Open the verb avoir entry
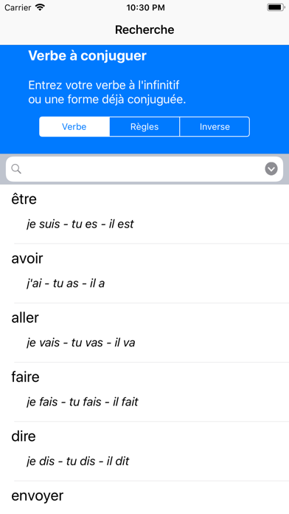Viewport: 289px width, 514px height. [x=144, y=273]
